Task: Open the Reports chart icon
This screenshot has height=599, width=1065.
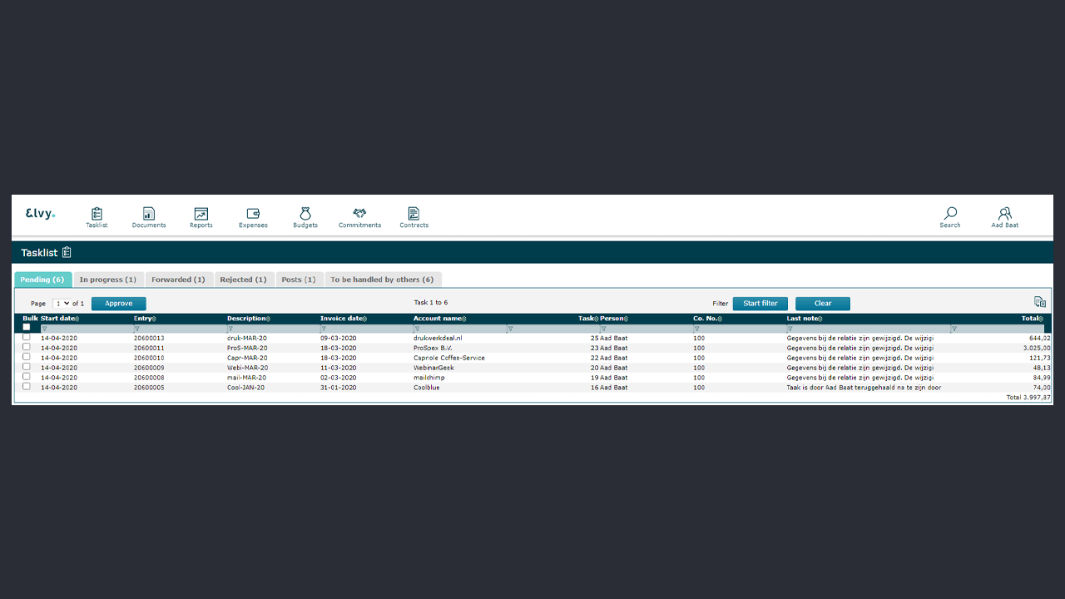Action: [x=201, y=215]
